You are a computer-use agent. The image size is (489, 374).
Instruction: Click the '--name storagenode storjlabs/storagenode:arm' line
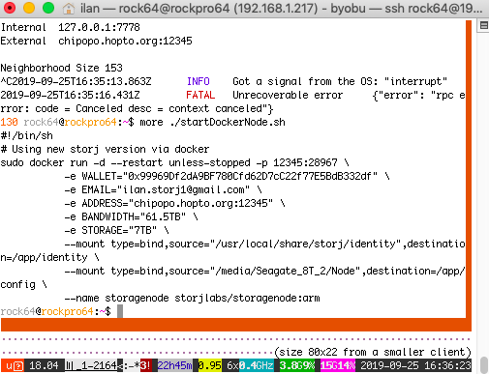point(192,298)
